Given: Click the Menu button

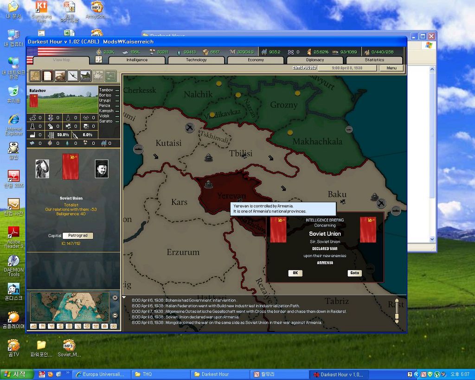Looking at the screenshot, I should (x=392, y=68).
